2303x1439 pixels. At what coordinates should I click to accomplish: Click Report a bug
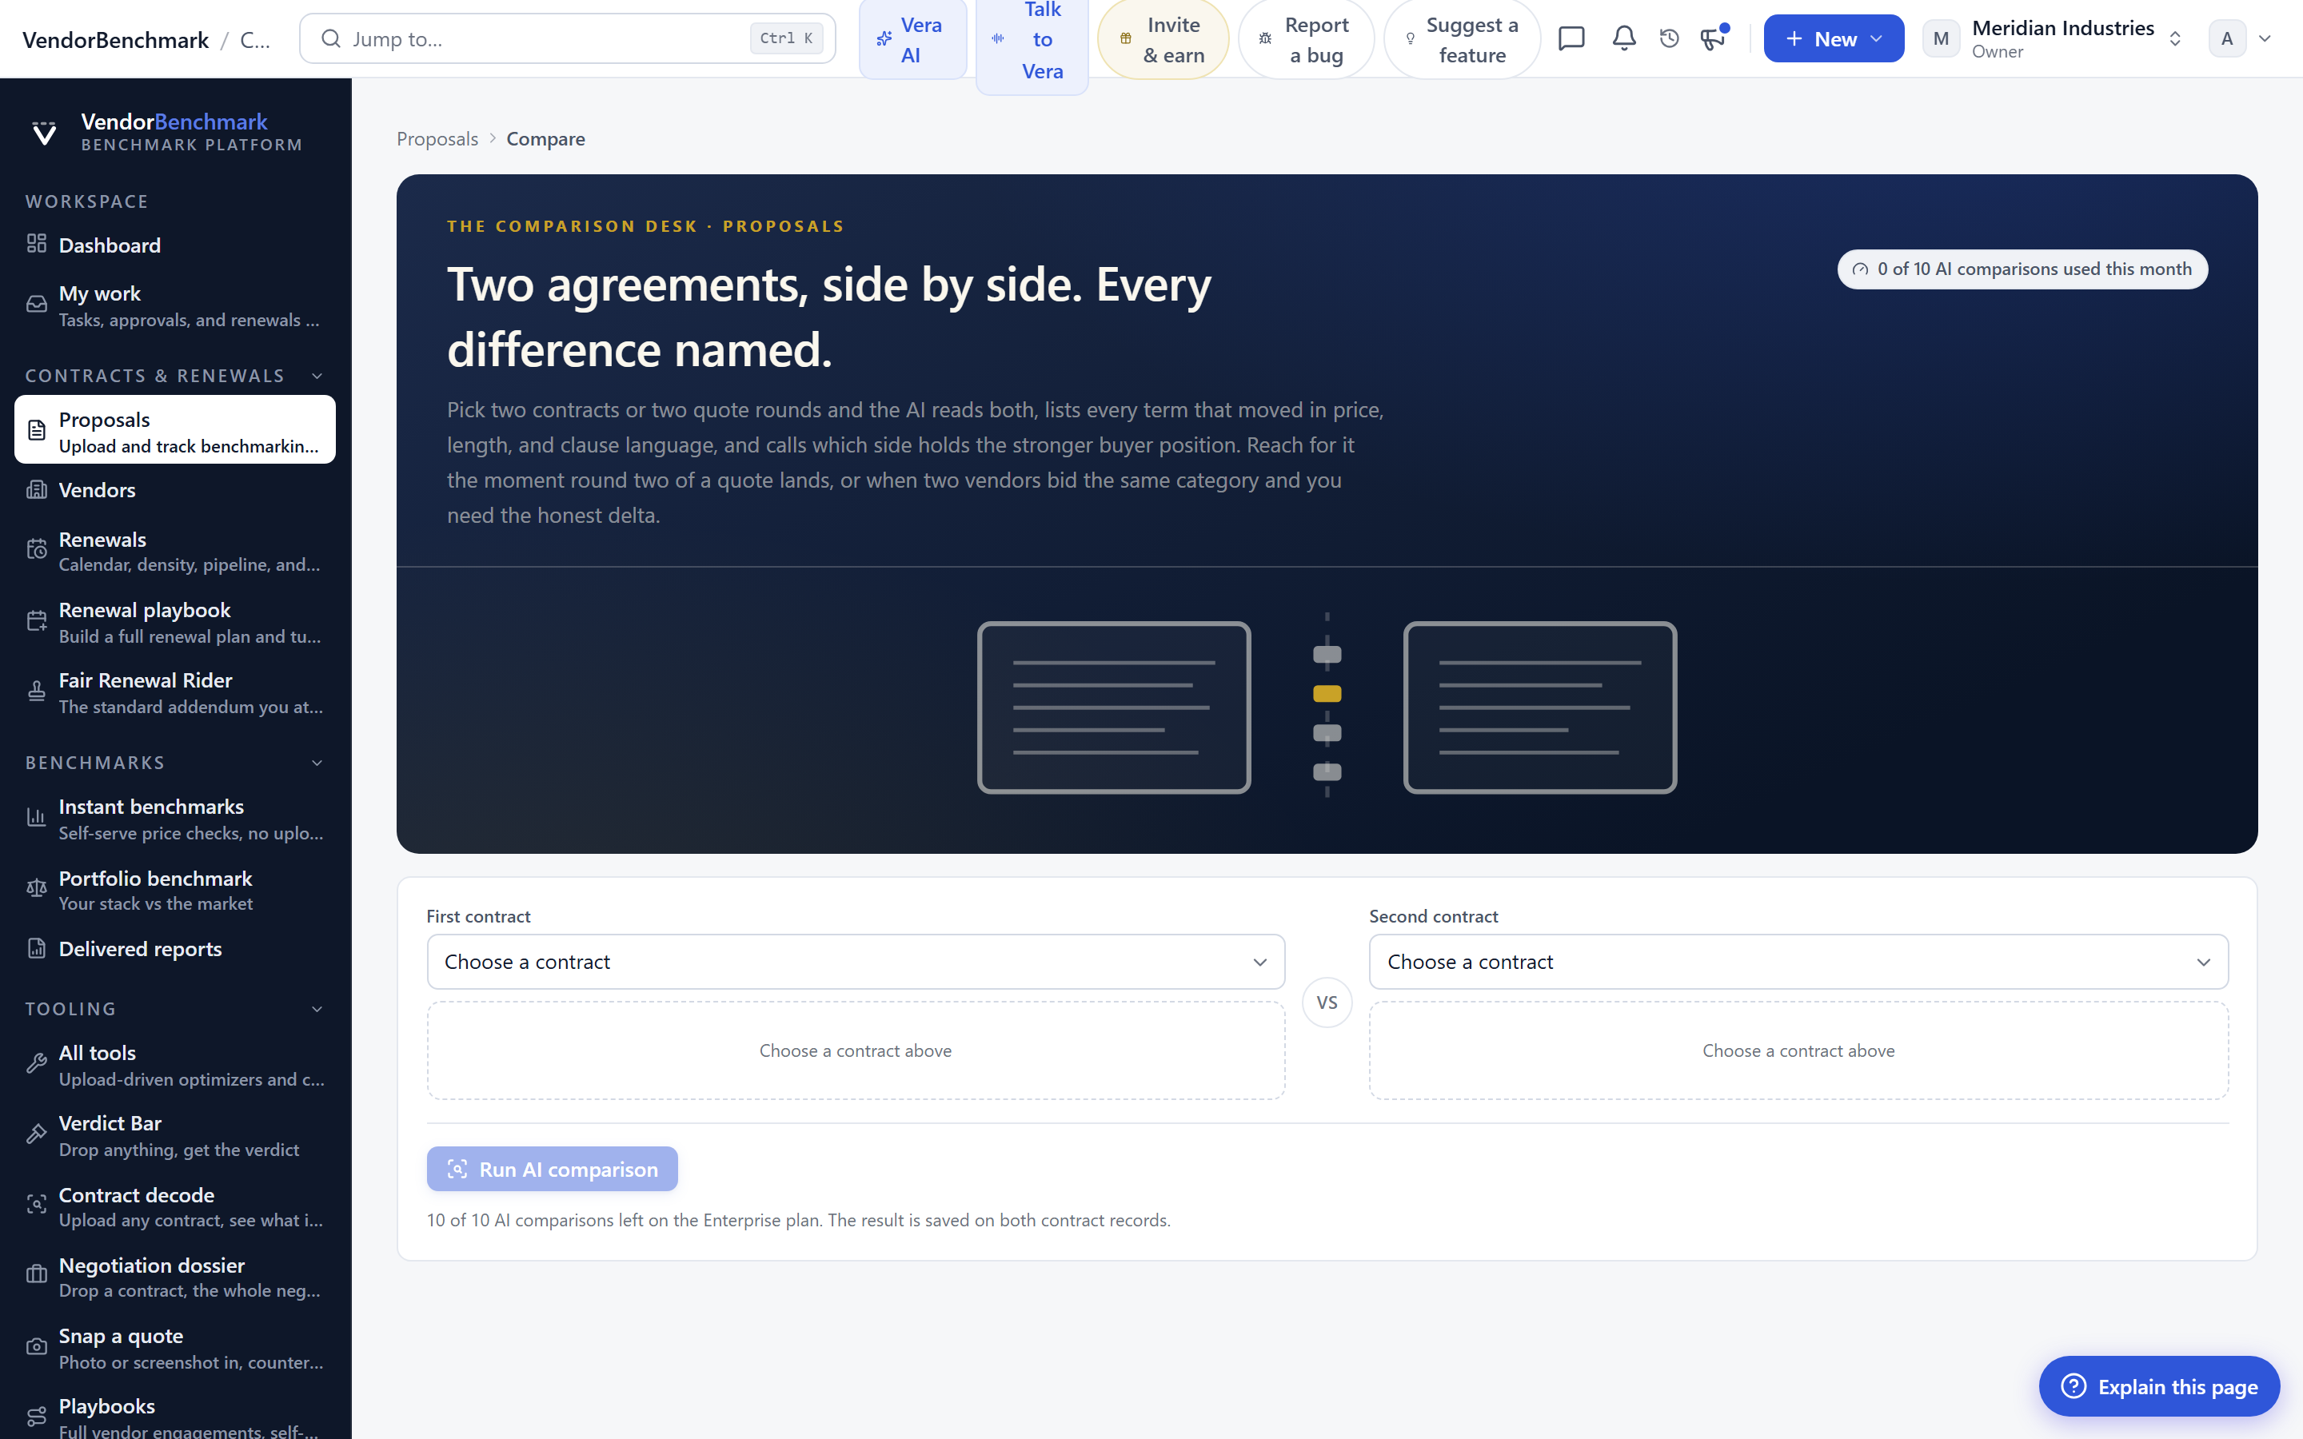click(1306, 39)
